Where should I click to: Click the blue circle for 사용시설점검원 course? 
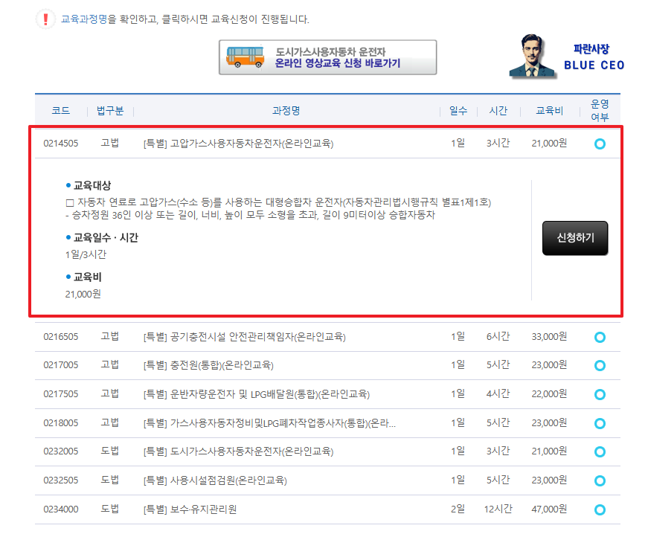(x=600, y=480)
